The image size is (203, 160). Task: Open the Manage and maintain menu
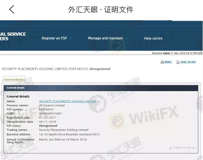coord(105,38)
